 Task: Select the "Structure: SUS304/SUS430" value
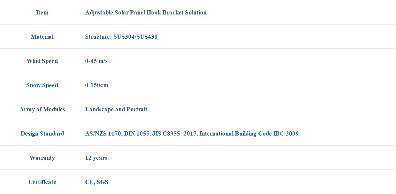tap(121, 37)
